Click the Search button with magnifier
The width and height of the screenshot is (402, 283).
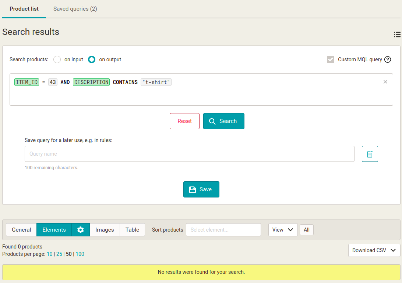(223, 121)
